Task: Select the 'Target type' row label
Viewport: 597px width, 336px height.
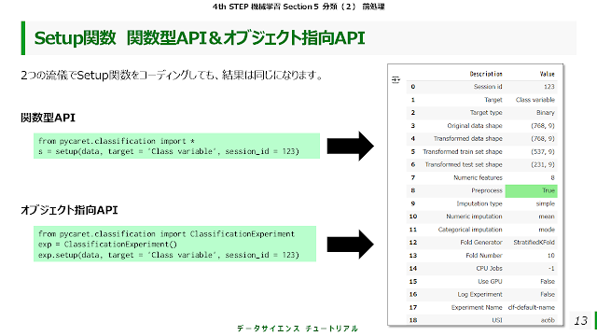Action: click(486, 113)
